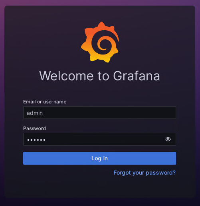This screenshot has width=200, height=206.
Task: Click the orange sun-shaped Grafana icon
Action: (100, 42)
